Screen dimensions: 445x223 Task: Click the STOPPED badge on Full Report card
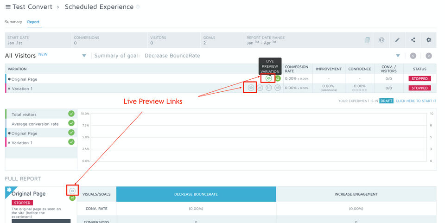[x=22, y=203]
